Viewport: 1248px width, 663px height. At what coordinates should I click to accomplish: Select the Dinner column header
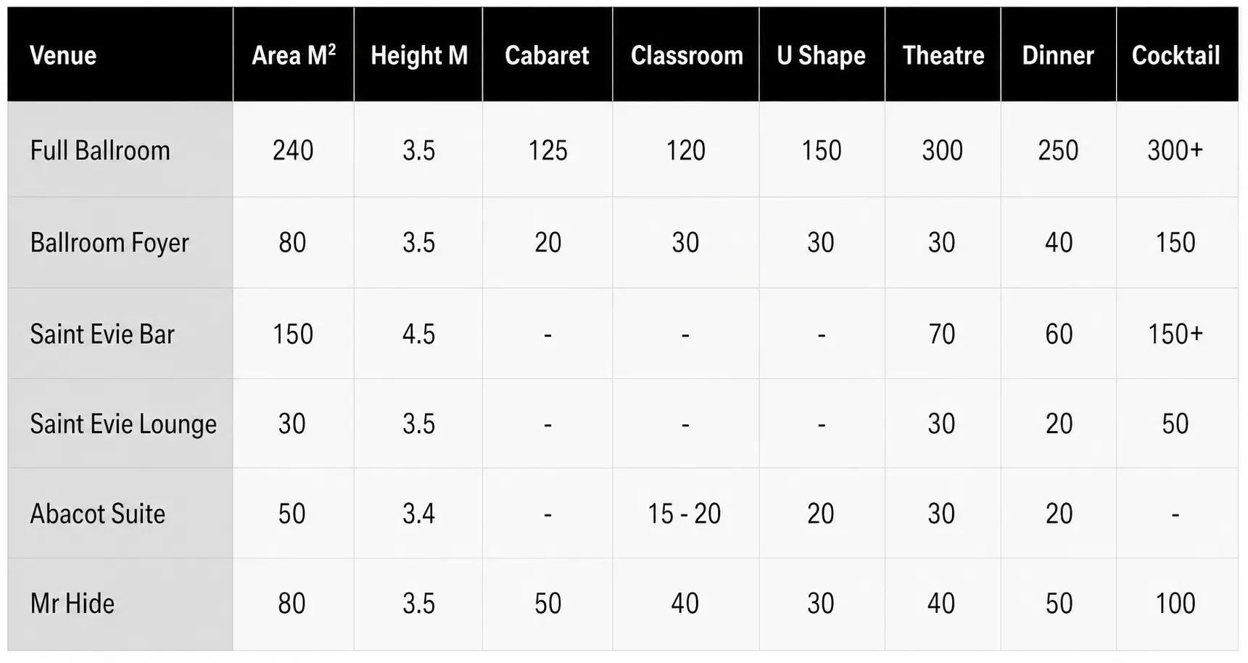[x=1058, y=55]
